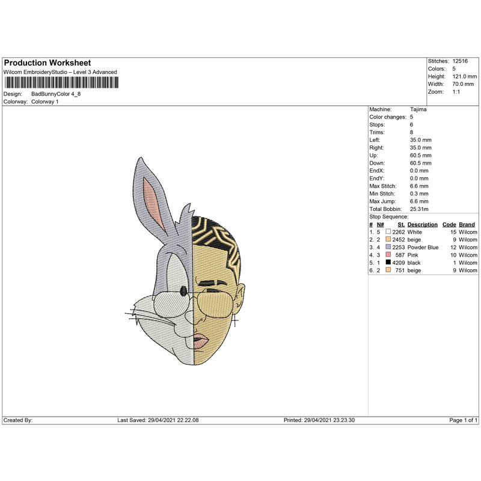
Task: Select the Code column header
Action: (449, 224)
